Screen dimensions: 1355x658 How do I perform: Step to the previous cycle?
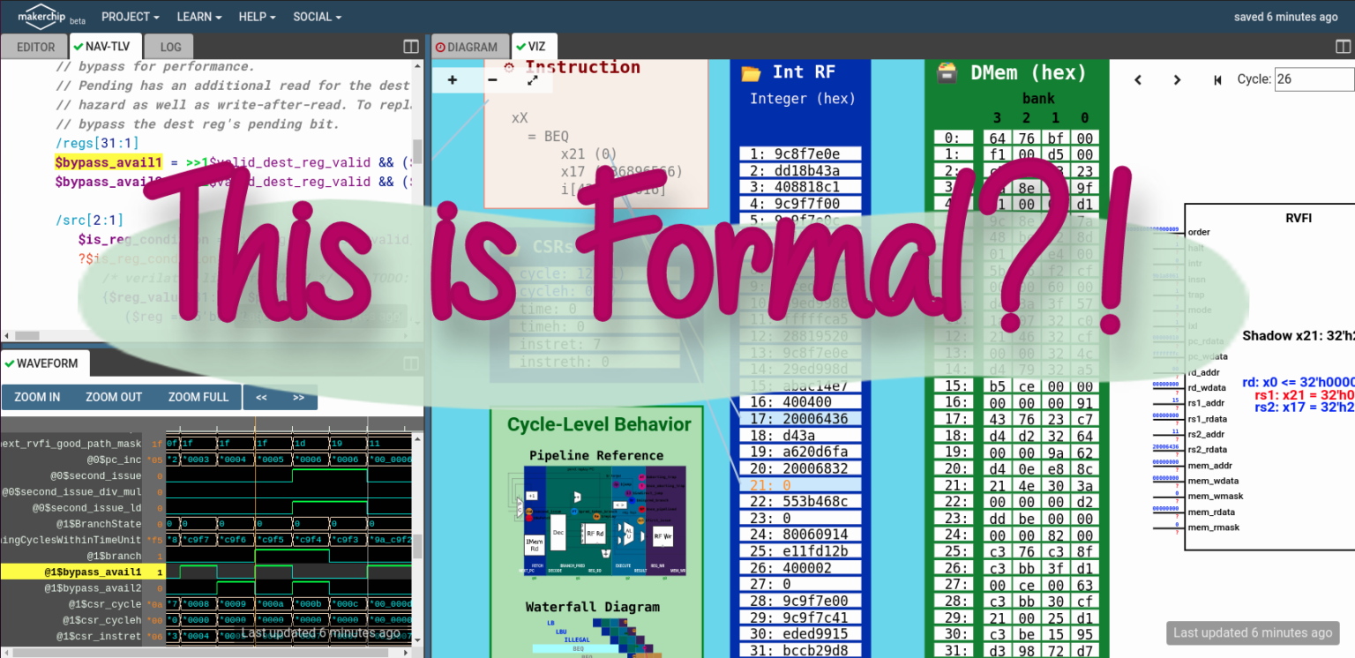pyautogui.click(x=1138, y=79)
